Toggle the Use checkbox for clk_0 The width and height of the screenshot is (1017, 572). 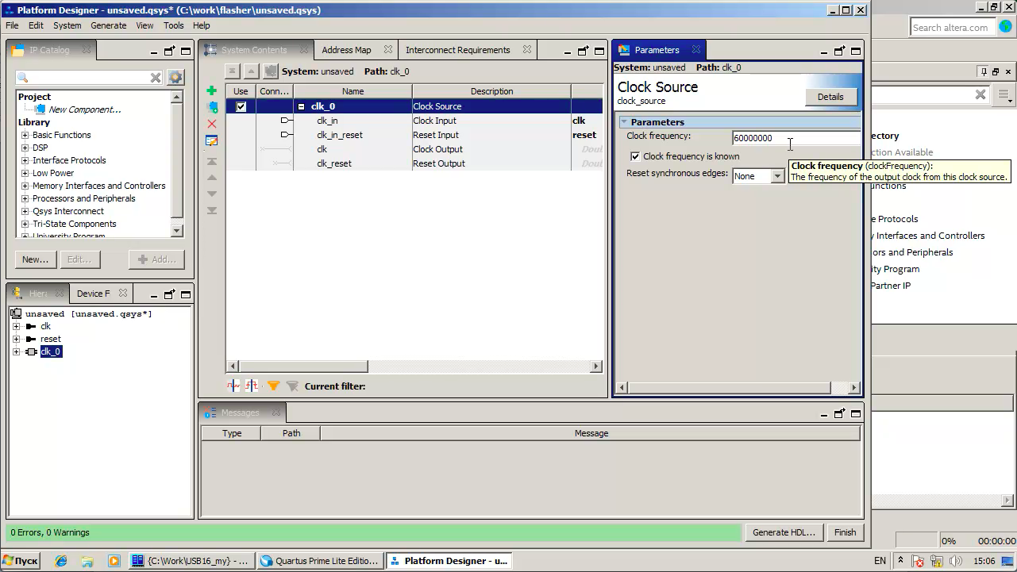[241, 106]
